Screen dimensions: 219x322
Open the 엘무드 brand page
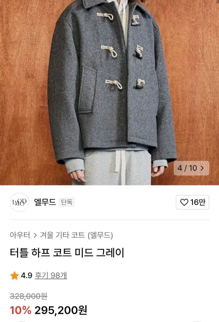pos(45,202)
